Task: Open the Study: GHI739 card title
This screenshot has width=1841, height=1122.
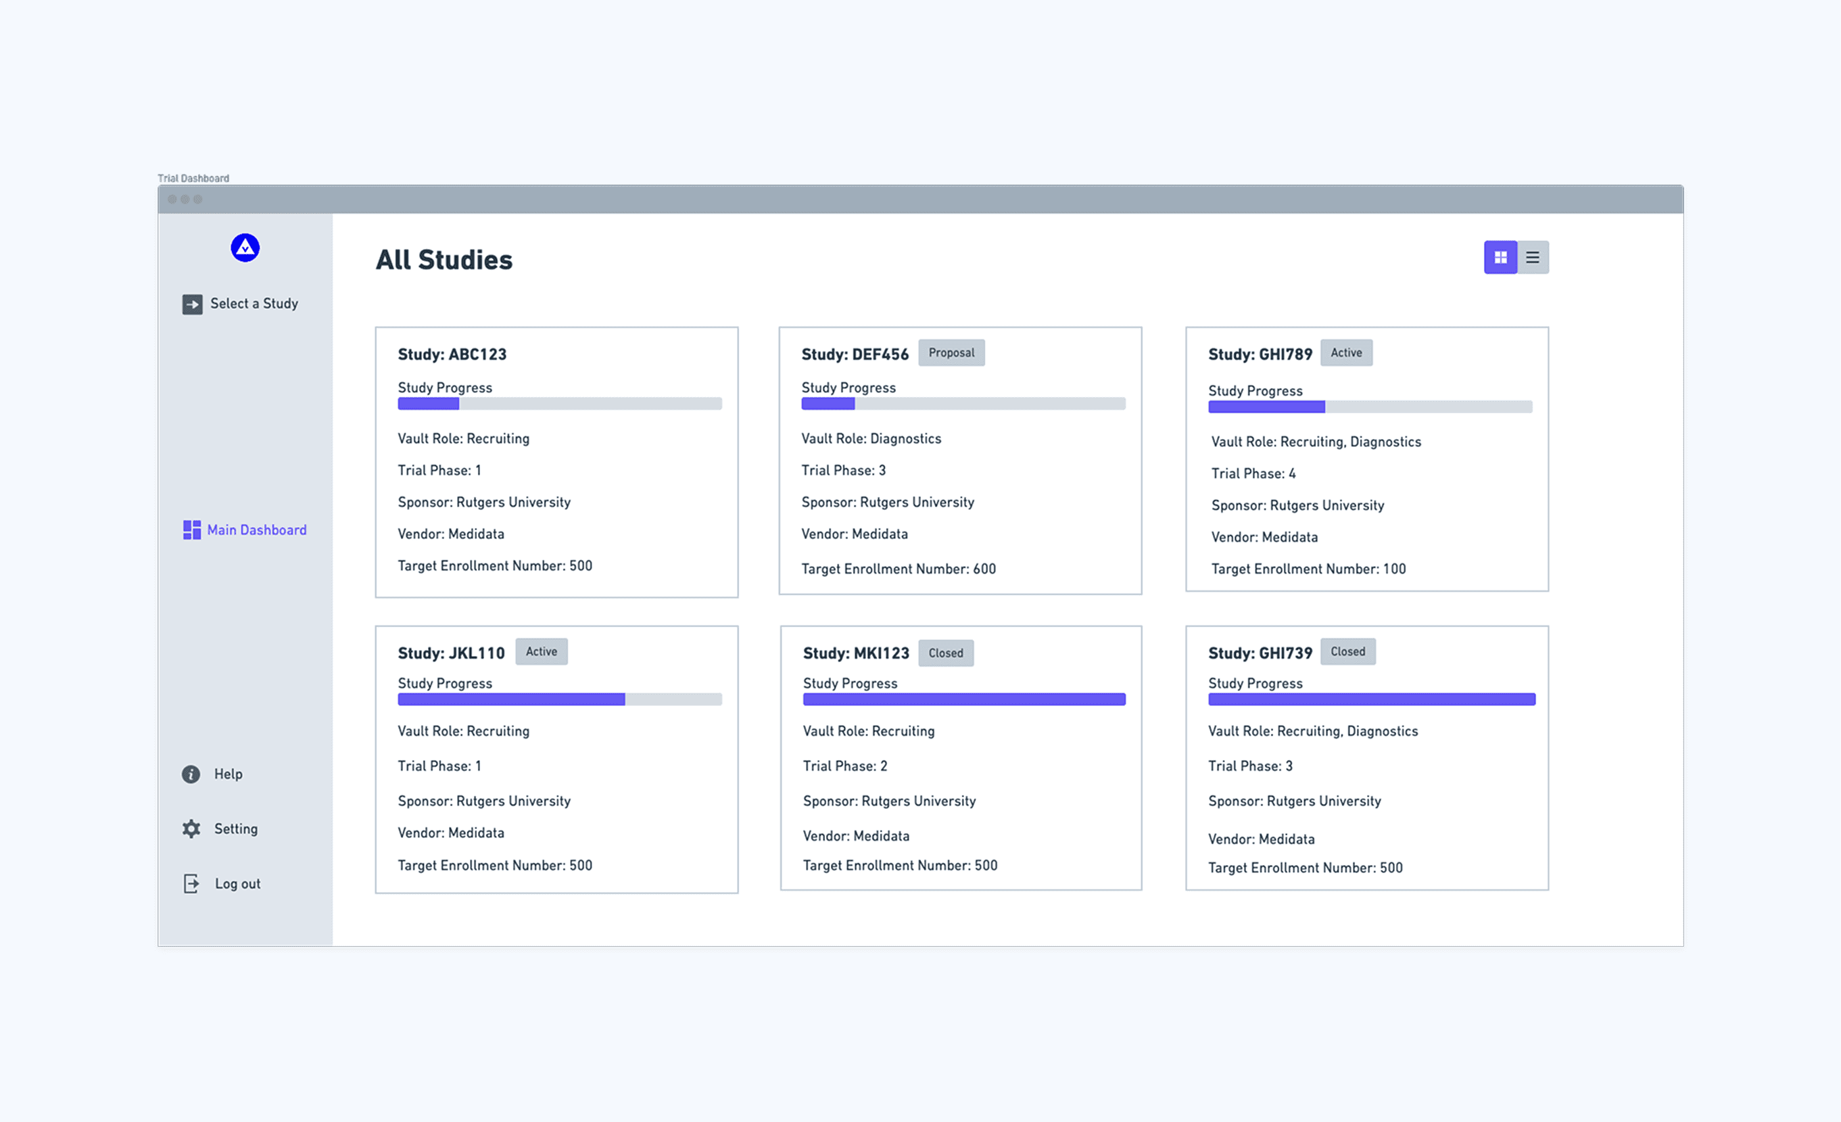Action: coord(1260,653)
